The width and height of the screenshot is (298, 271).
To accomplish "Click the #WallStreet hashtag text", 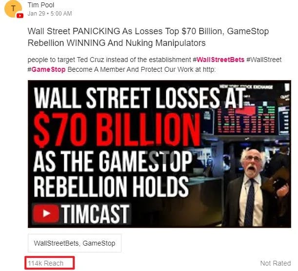I will pyautogui.click(x=264, y=60).
